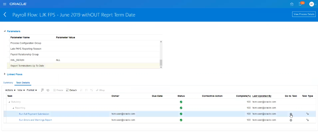The image size is (318, 133).
Task: Click the back arrow beside Payroll Flow title
Action: point(5,15)
